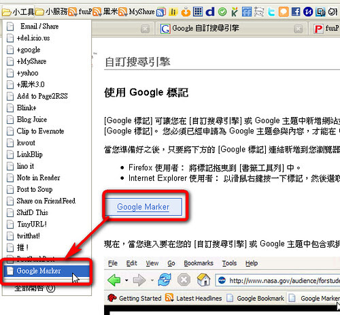Click the blue RSS feed icon bookmark
This screenshot has width=340, height=315.
(x=161, y=12)
